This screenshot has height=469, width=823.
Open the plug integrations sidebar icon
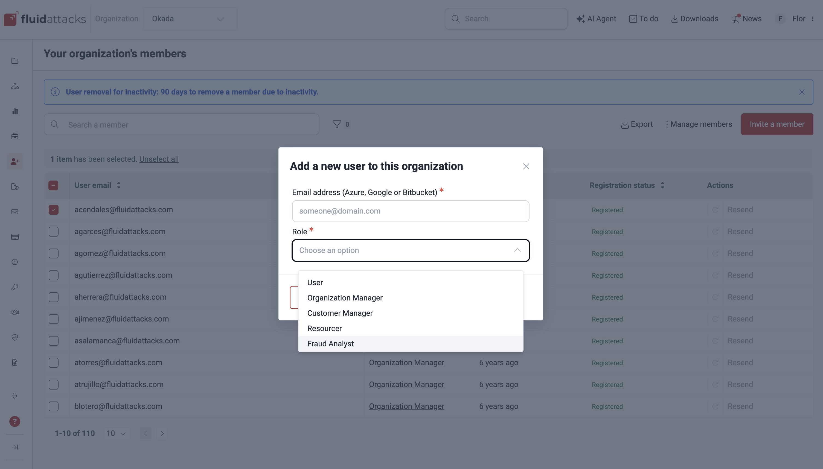pos(15,396)
